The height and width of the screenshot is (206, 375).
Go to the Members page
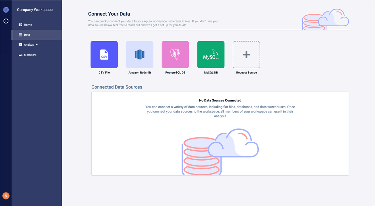click(x=36, y=55)
